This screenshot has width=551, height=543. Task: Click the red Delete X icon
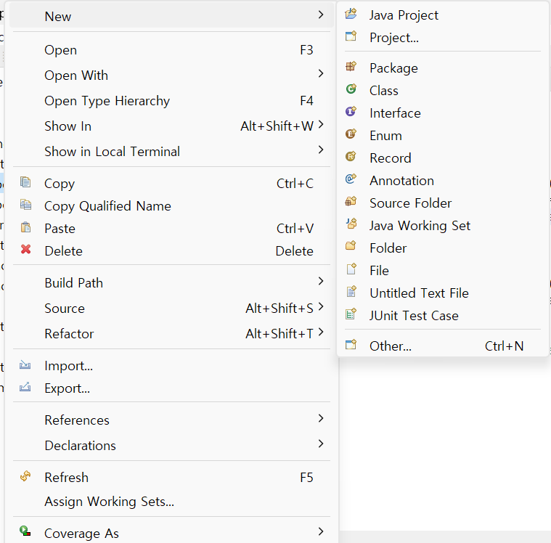tap(25, 249)
